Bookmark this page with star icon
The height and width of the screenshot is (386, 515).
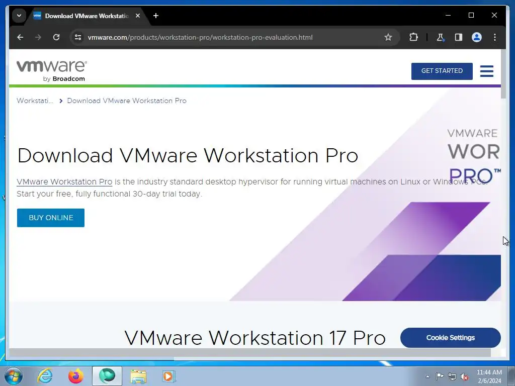tap(388, 37)
